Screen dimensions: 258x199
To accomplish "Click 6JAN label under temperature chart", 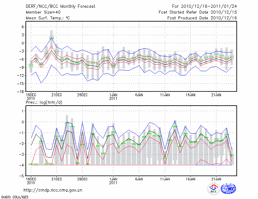I will [139, 95].
